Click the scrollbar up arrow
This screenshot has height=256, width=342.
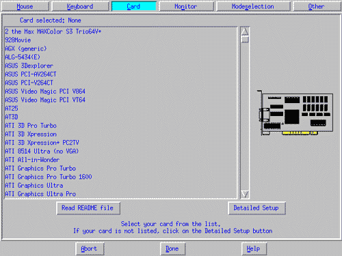(x=245, y=31)
